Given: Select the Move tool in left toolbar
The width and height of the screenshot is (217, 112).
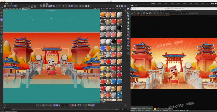Looking at the screenshot, I should tap(2, 20).
